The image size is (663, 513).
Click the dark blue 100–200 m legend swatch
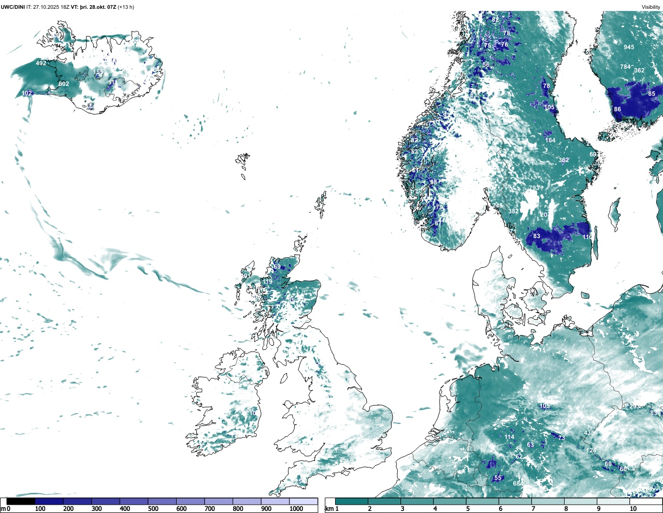click(49, 501)
